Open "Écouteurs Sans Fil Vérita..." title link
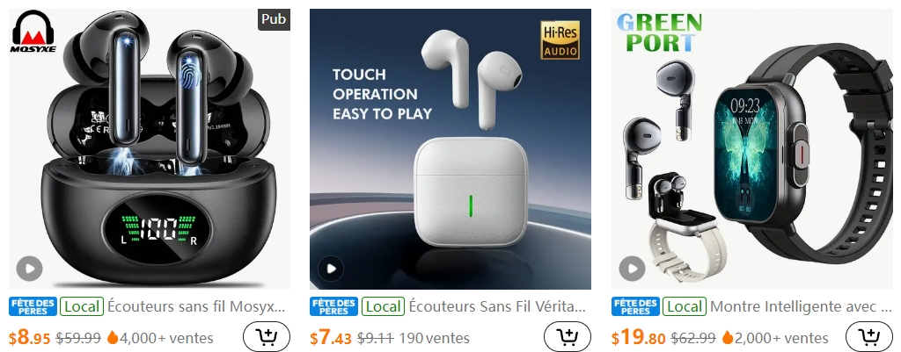 tap(498, 306)
